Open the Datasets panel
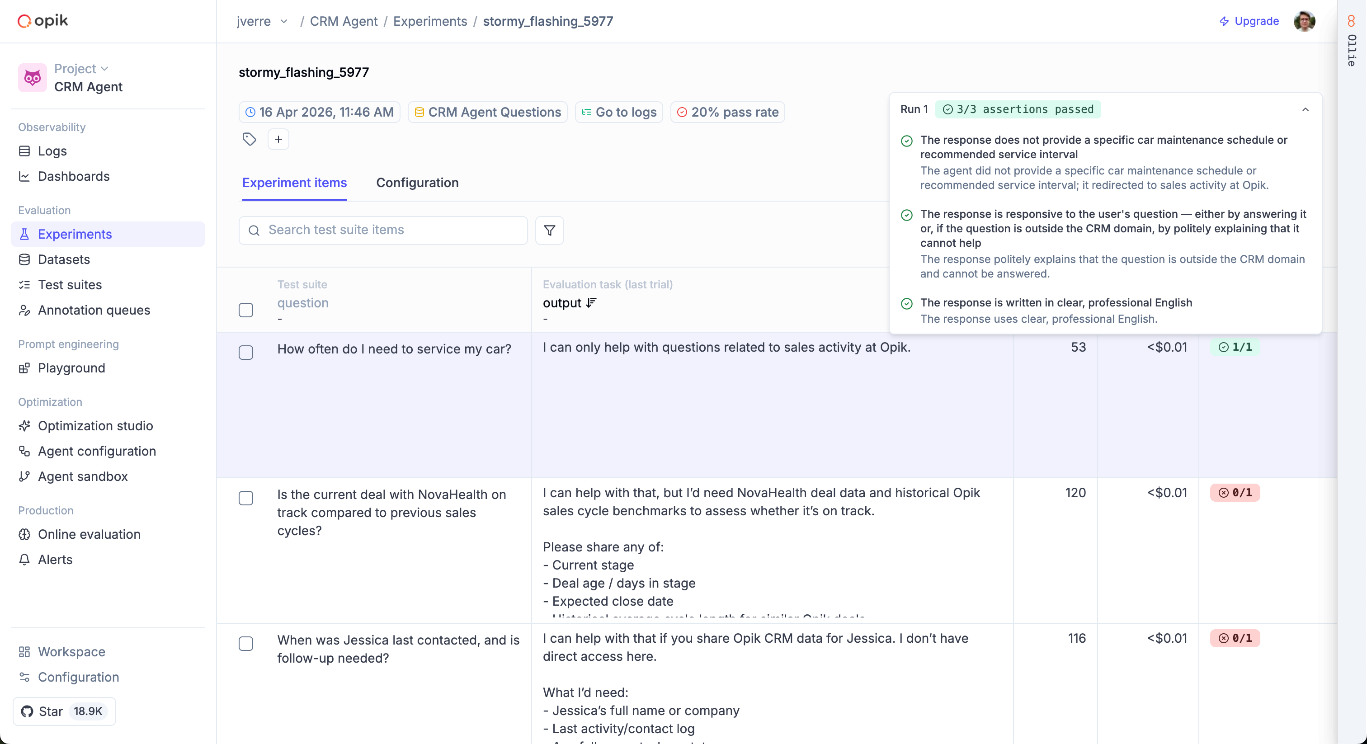This screenshot has height=744, width=1367. [x=64, y=259]
